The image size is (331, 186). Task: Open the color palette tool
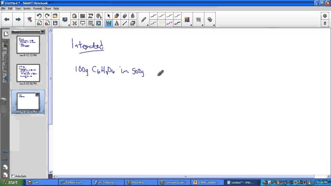(187, 20)
